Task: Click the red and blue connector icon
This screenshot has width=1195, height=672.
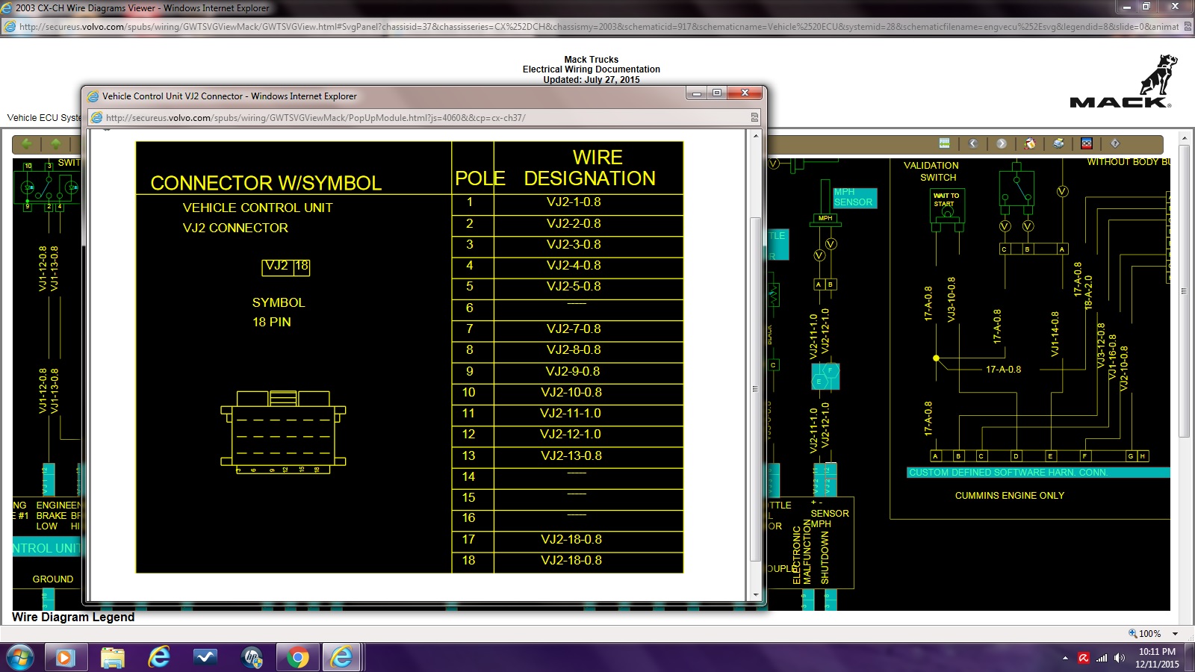Action: click(1087, 143)
